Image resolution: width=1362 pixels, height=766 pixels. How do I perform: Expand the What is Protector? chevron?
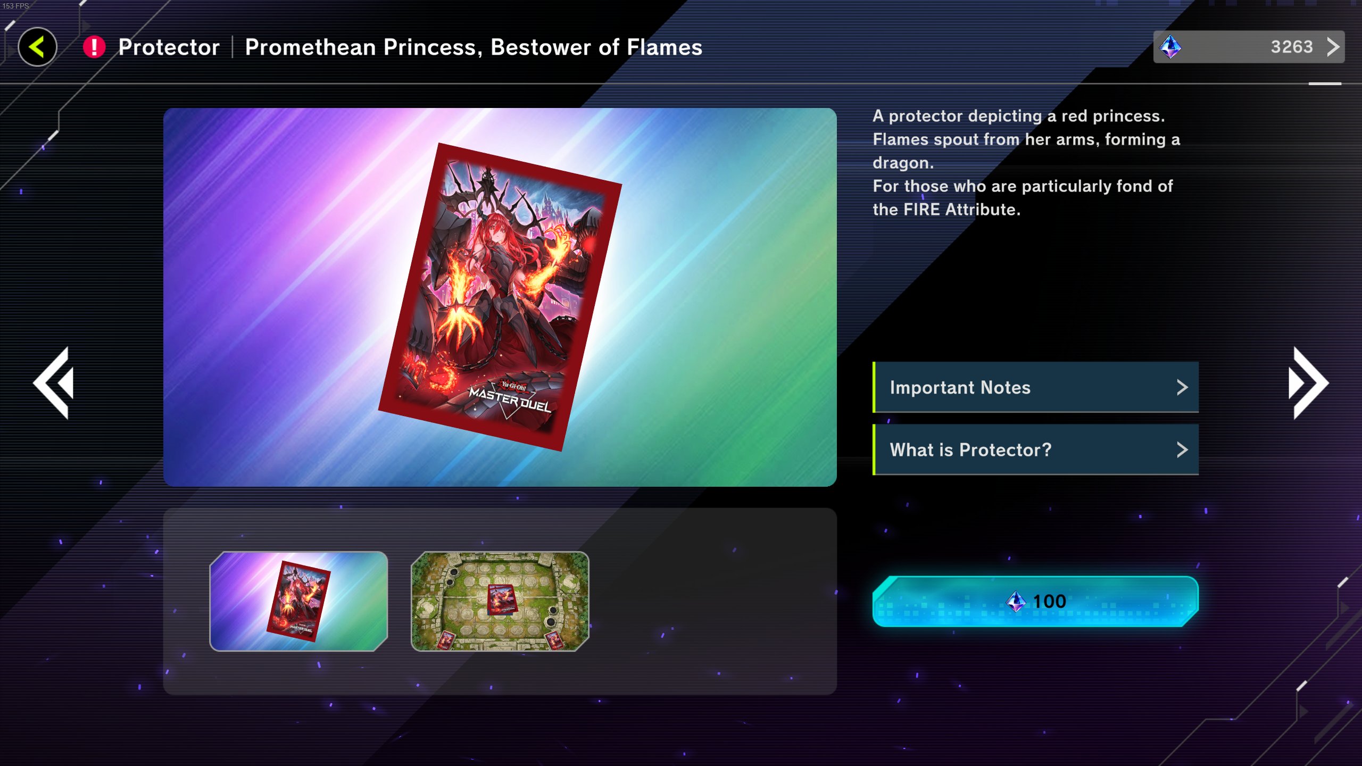pos(1182,450)
